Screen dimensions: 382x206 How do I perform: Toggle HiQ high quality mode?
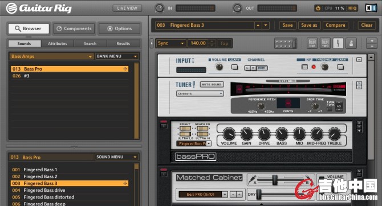click(x=352, y=9)
